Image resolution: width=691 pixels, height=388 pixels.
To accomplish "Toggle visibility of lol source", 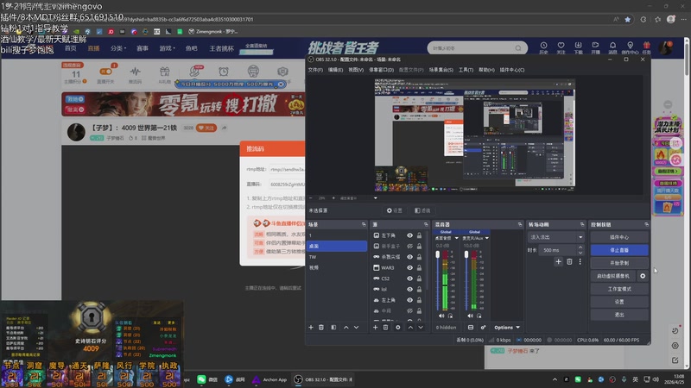I will tap(409, 289).
